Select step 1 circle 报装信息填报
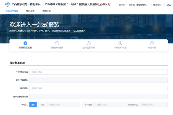 [x=25, y=43]
